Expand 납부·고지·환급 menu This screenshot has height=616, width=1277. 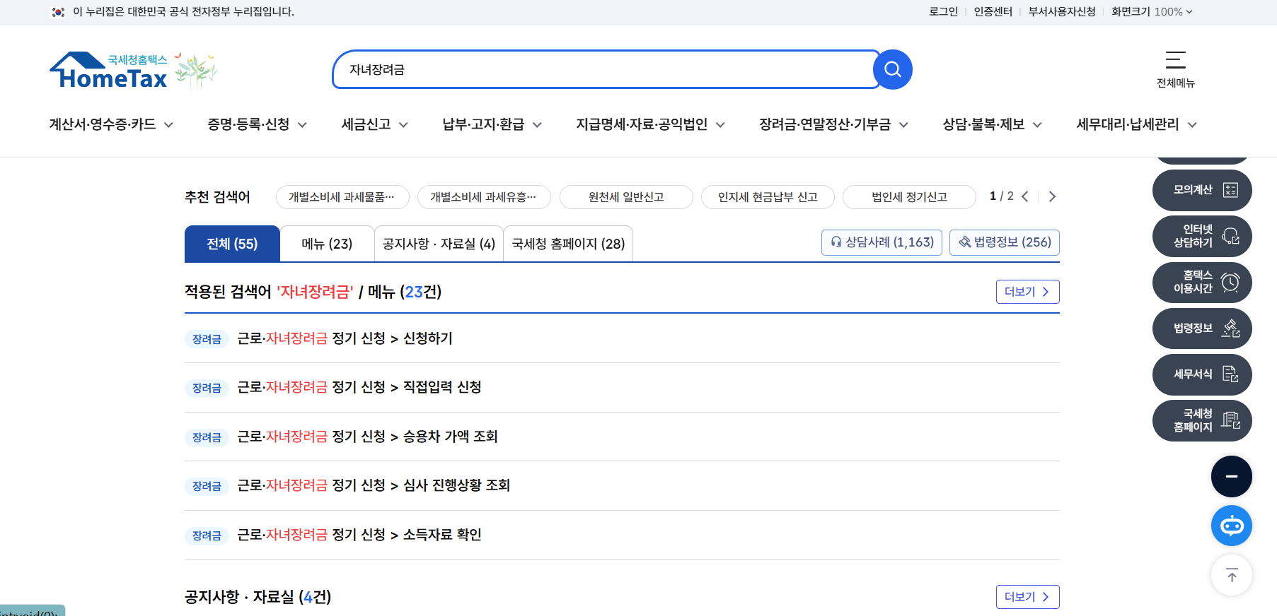[x=492, y=124]
